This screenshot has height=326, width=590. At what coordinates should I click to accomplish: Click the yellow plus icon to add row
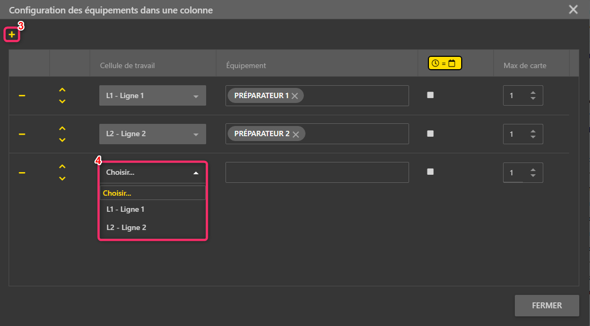tap(12, 35)
